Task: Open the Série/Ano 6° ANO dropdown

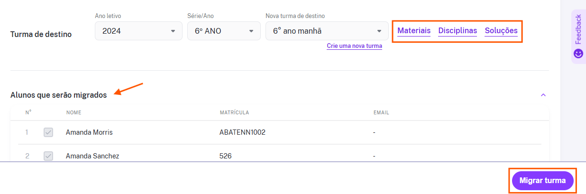Action: tap(224, 31)
